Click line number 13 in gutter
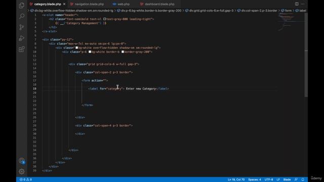This screenshot has width=324, height=182. pos(34,64)
